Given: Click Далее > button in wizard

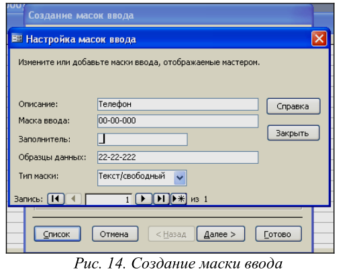Looking at the screenshot, I should (x=221, y=234).
